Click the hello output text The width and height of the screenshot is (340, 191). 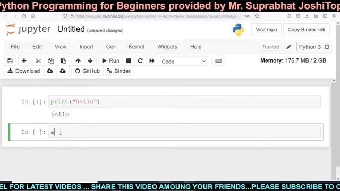60,115
